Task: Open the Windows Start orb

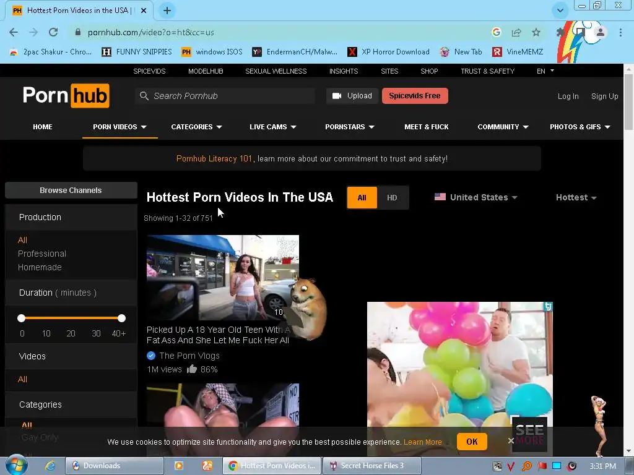Action: point(17,465)
